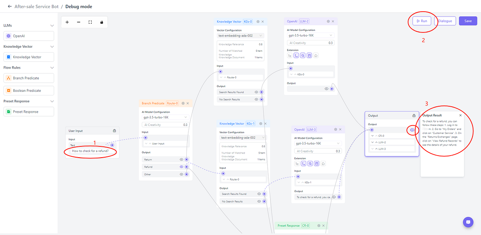Open settings gear of Knowledge Vector KGs-0 node
This screenshot has height=235, width=481.
(x=258, y=21)
